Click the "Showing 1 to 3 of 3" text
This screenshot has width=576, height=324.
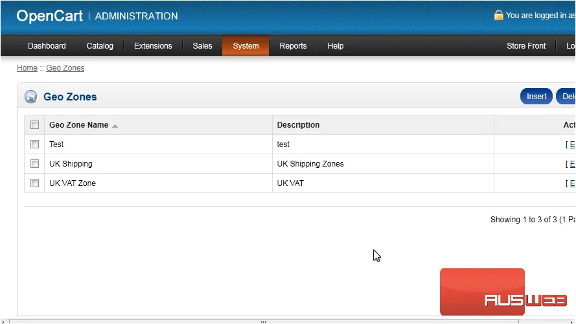click(x=524, y=220)
